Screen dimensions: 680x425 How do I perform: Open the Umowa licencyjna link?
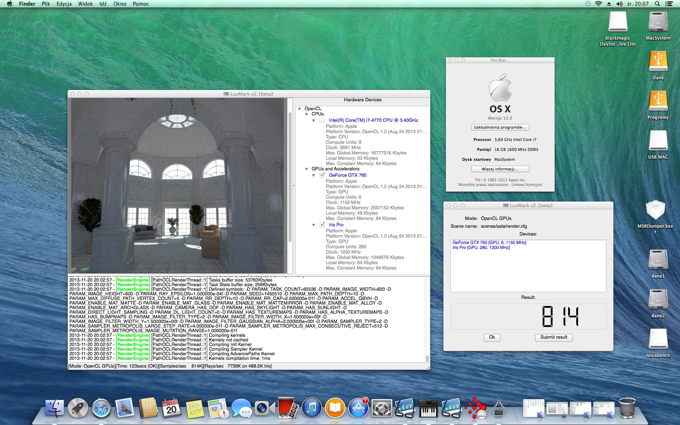[527, 185]
